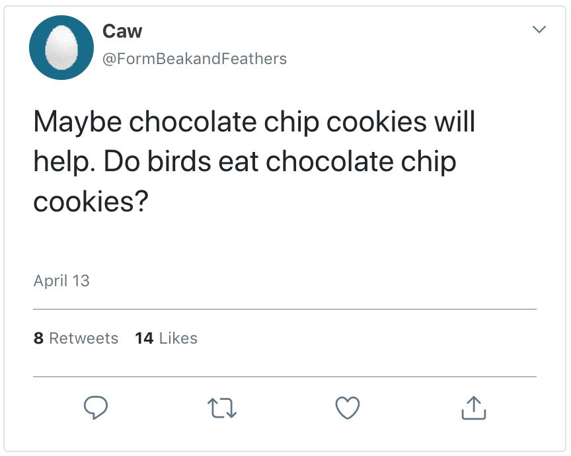View the 8 Retweets list
Screen dimensions: 571x456
[76, 338]
